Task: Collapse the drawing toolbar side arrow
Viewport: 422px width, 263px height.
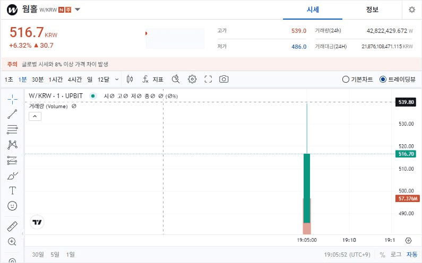Action: [x=23, y=233]
